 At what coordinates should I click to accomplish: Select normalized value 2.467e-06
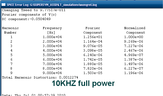pyautogui.click(x=134, y=51)
